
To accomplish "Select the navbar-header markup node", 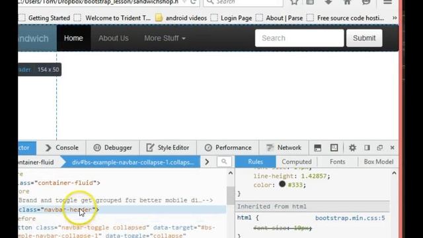I will [x=122, y=210].
